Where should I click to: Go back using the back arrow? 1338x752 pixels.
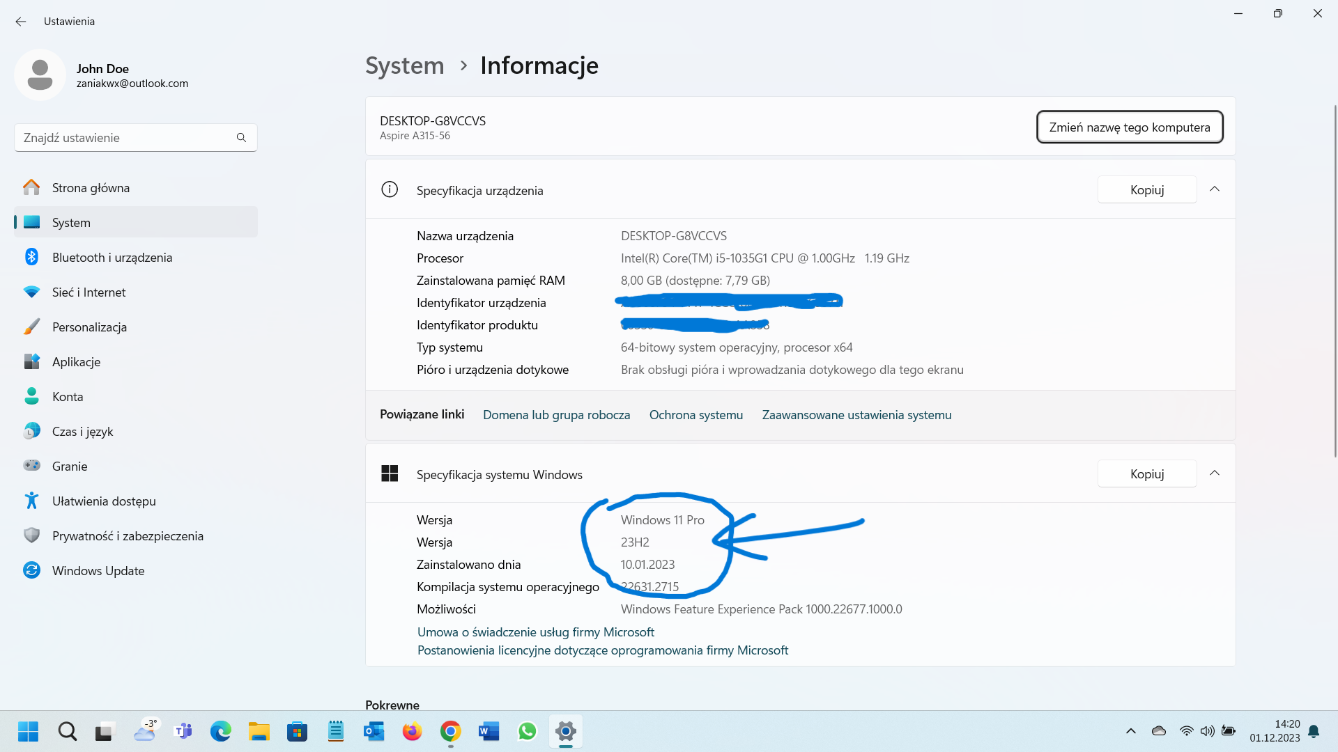pyautogui.click(x=21, y=22)
